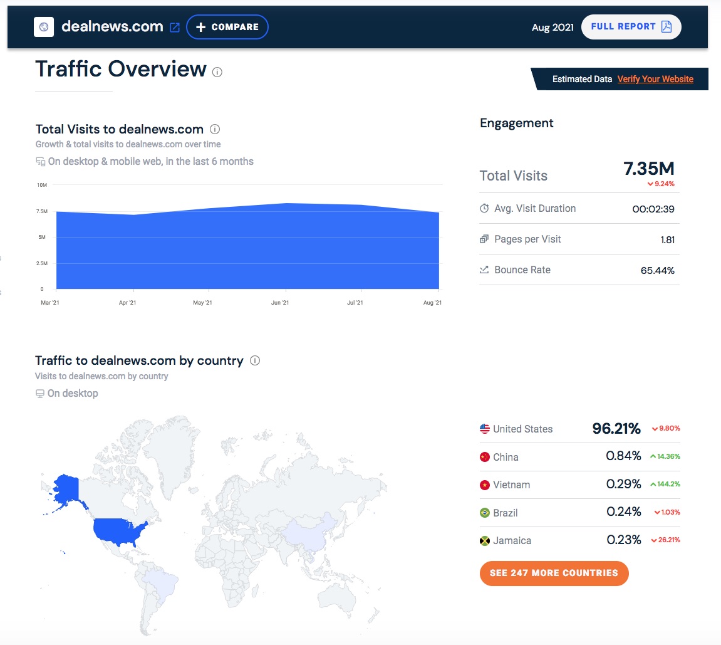Click the On desktop monitor icon
This screenshot has height=645, width=721.
[x=40, y=394]
